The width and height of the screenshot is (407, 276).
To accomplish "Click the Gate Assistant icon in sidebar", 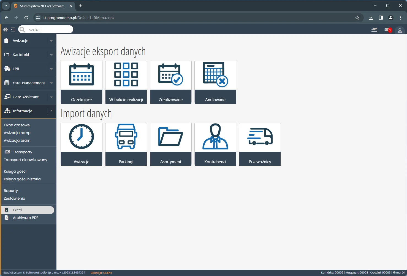I will pos(7,97).
